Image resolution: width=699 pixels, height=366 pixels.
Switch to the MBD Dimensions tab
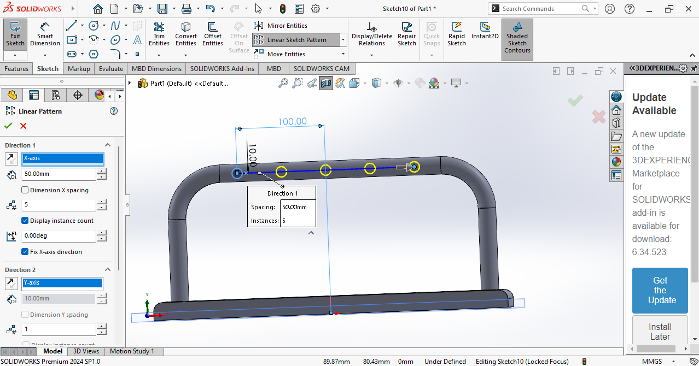point(156,69)
